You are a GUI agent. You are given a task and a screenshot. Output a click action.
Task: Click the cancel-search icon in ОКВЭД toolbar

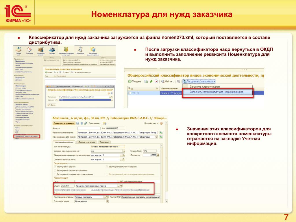(178, 82)
